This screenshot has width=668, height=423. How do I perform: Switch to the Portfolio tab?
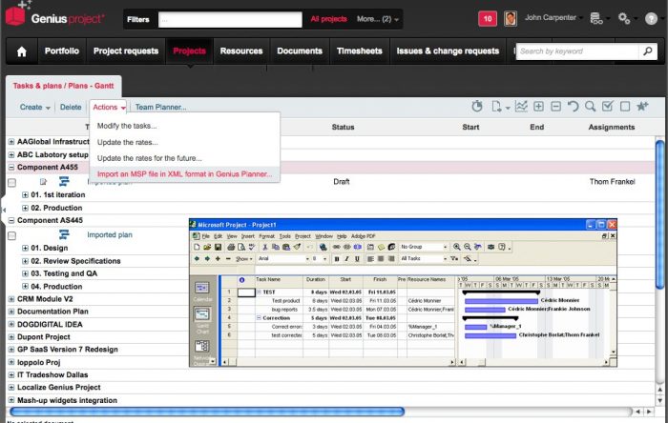click(x=62, y=51)
